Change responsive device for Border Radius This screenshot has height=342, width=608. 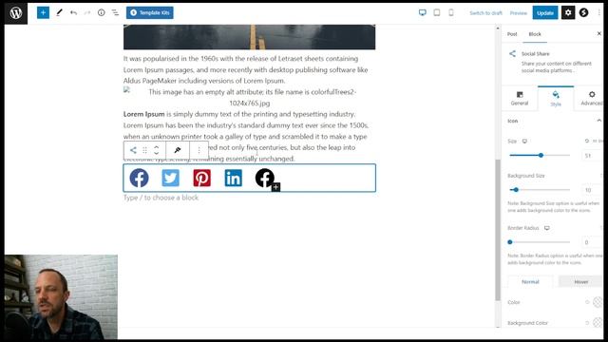547,228
